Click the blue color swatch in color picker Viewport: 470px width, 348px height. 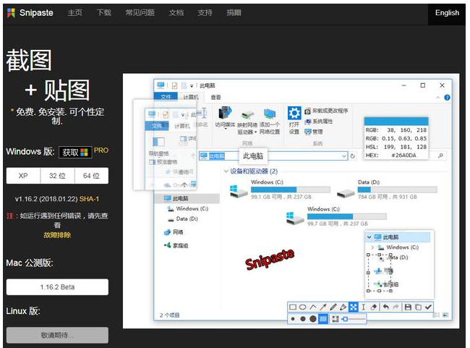tap(396, 122)
